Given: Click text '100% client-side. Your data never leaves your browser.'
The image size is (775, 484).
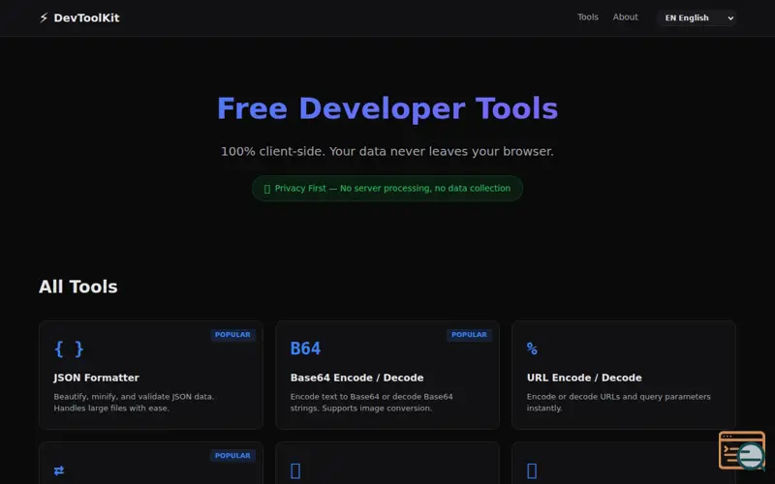Looking at the screenshot, I should pyautogui.click(x=387, y=151).
